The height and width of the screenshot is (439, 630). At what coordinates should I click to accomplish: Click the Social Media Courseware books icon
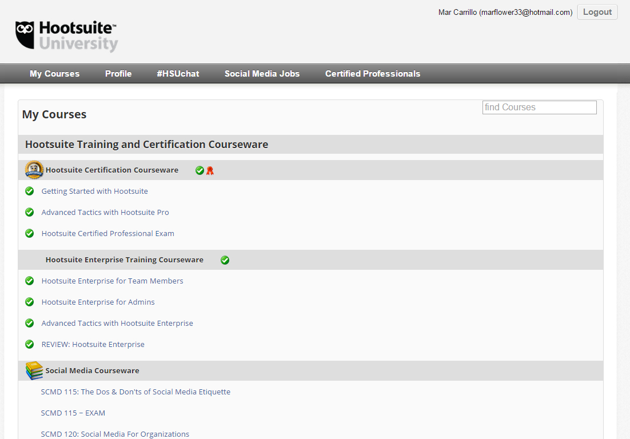[34, 370]
